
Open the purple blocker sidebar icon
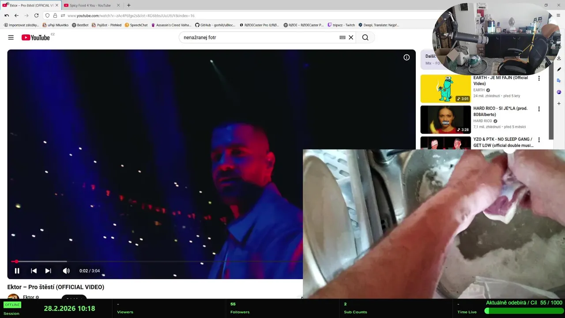pyautogui.click(x=559, y=92)
